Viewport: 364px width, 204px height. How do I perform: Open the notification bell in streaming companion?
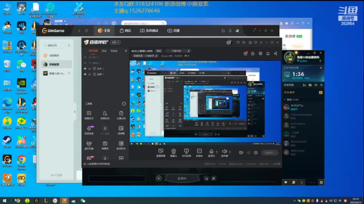tap(268, 53)
